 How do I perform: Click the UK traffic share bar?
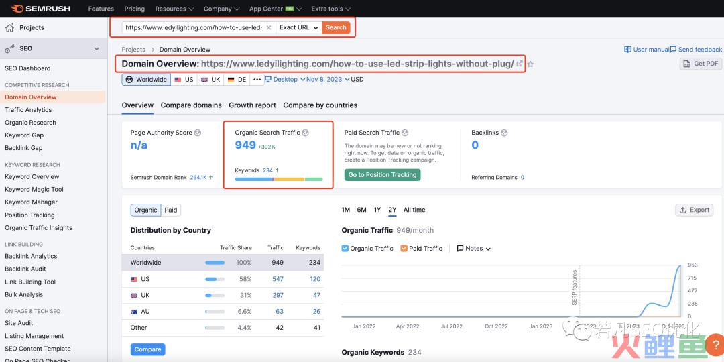click(x=215, y=296)
